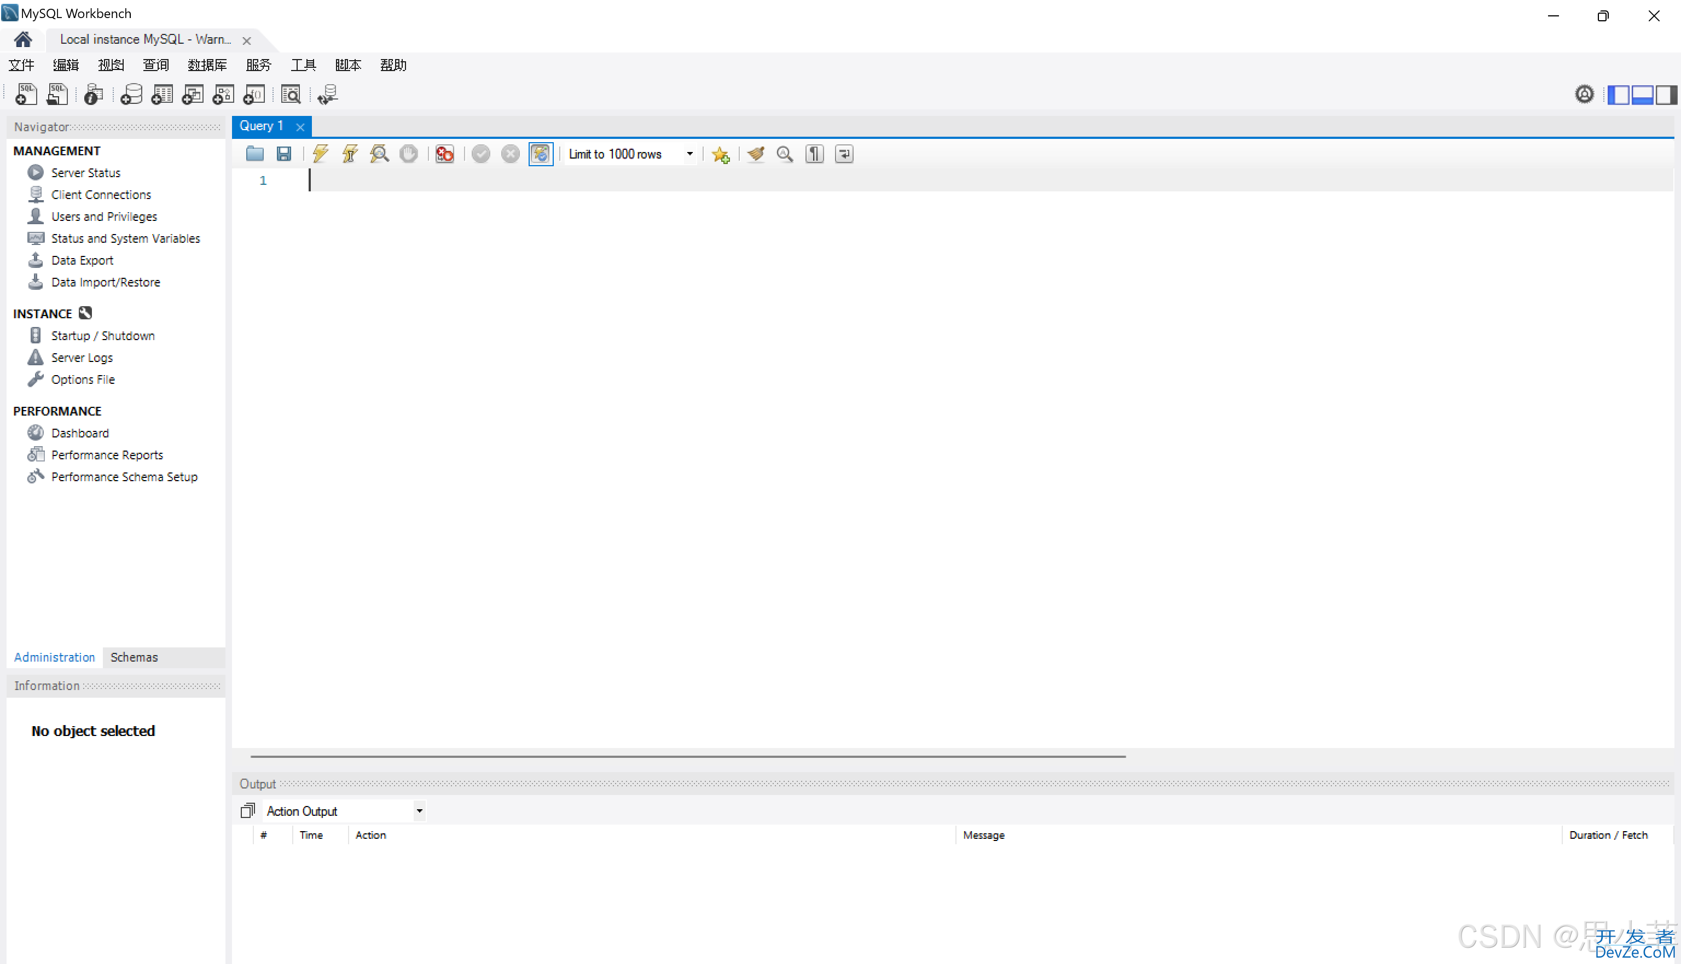Toggle the left sidebar panel visibility
1681x964 pixels.
coord(1618,95)
